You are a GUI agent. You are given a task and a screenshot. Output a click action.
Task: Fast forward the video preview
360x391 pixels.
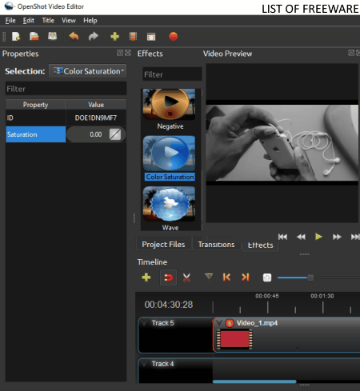coord(337,237)
